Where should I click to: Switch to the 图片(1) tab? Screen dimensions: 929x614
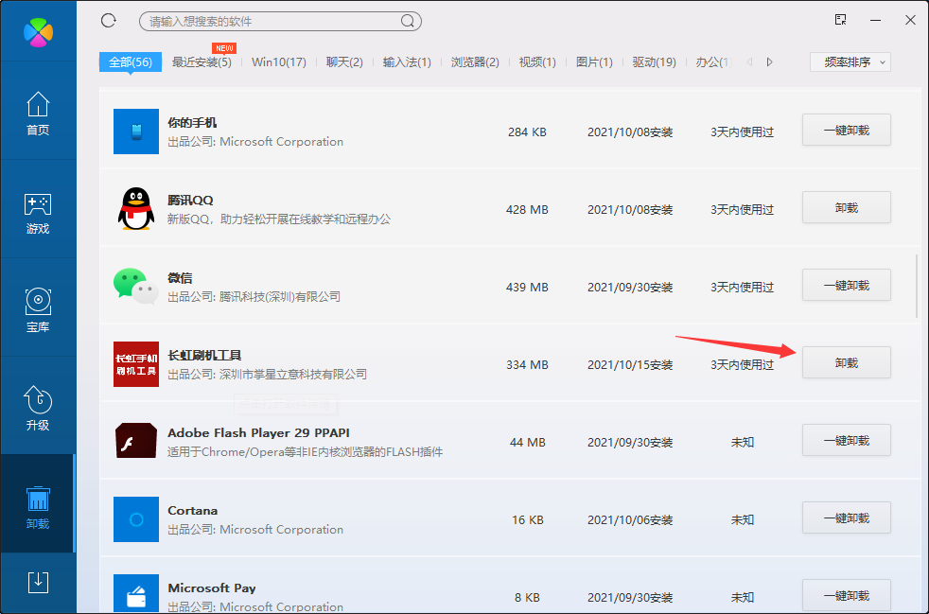pos(594,62)
